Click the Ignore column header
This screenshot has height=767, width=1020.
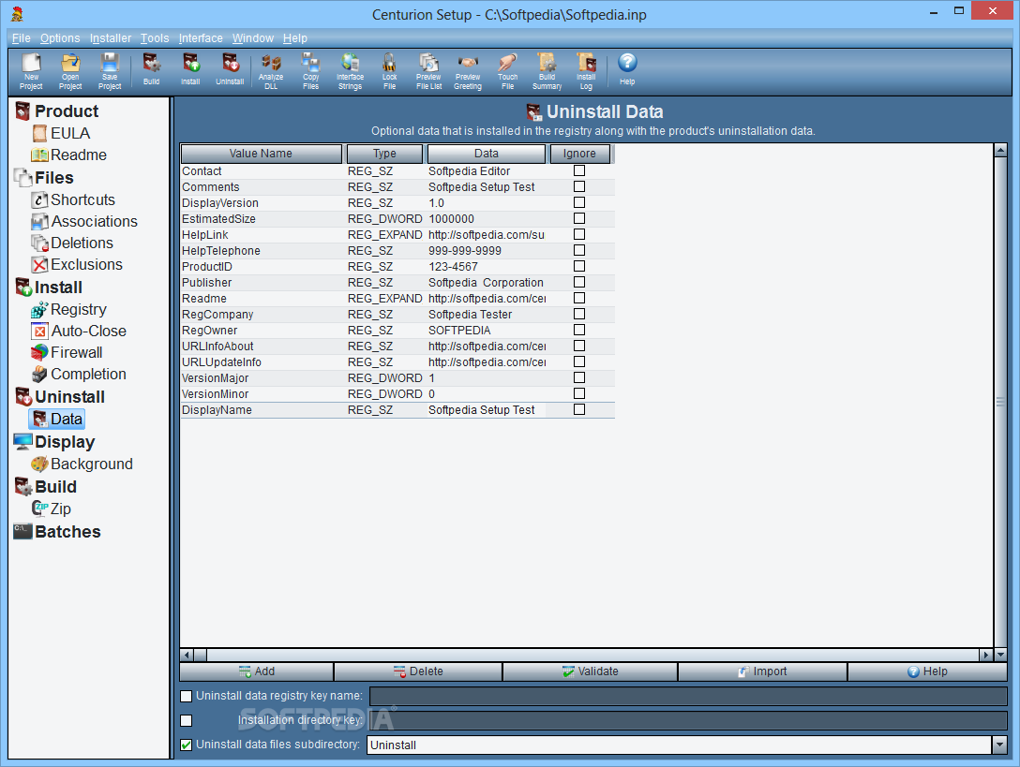point(579,154)
